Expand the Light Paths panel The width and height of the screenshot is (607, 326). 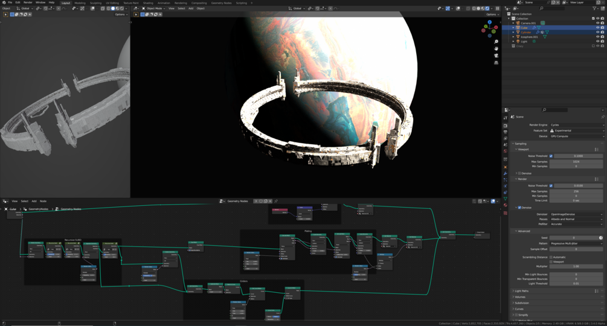(521, 291)
